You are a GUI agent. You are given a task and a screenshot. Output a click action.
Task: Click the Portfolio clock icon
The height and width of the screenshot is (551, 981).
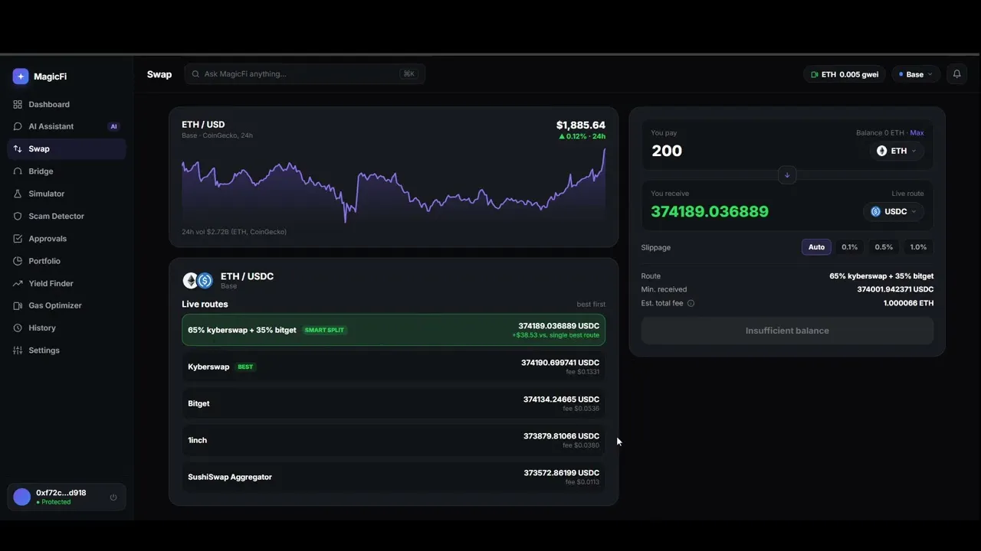18,261
